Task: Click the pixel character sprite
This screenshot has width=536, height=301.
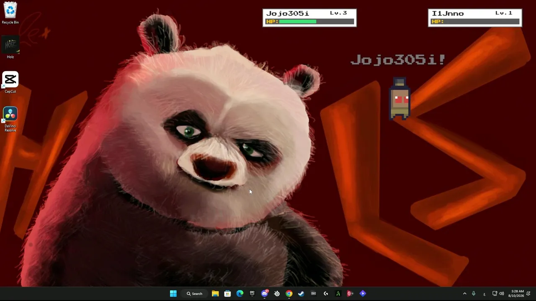Action: coord(399,99)
